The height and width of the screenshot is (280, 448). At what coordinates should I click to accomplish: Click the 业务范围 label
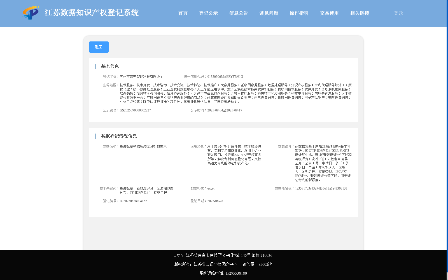pyautogui.click(x=111, y=85)
